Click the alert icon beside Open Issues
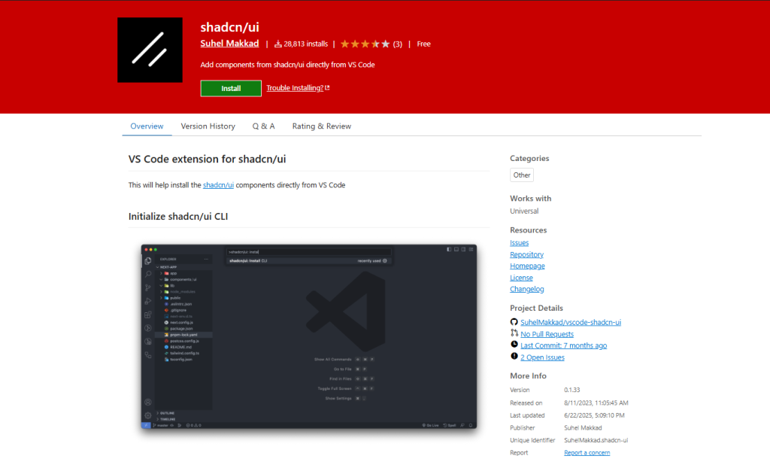 click(514, 357)
